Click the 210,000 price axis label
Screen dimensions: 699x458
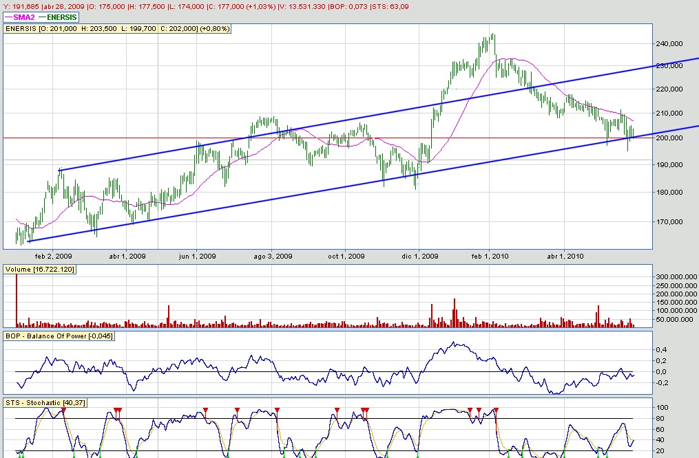pos(669,113)
